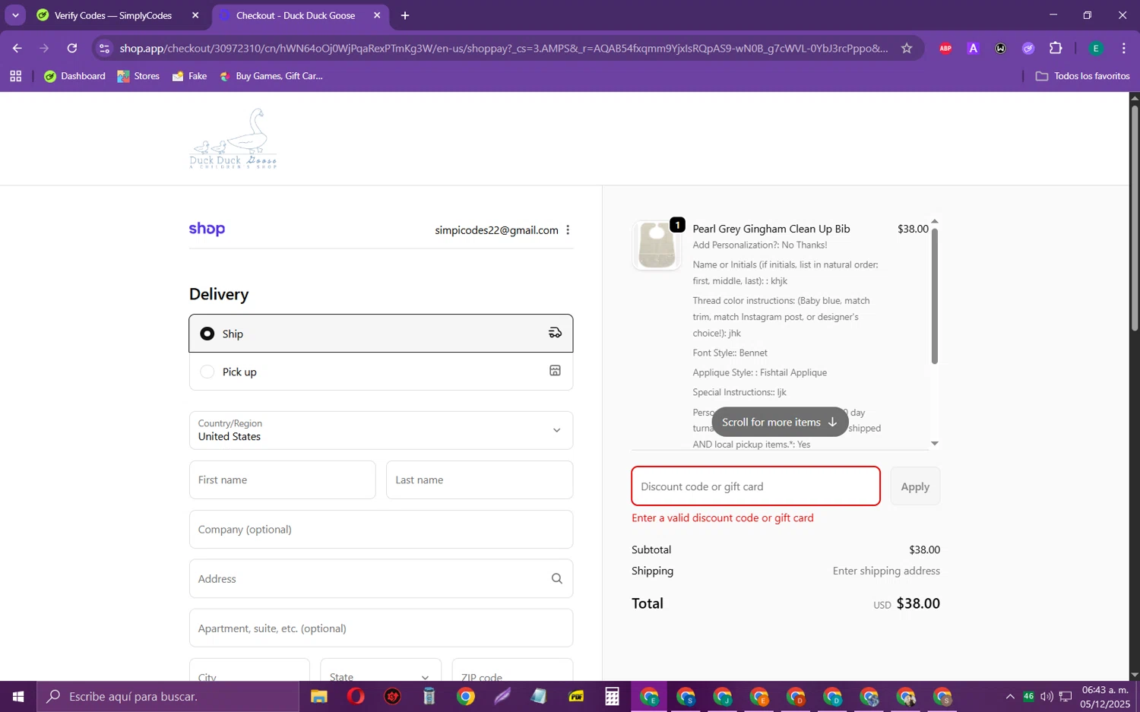1140x712 pixels.
Task: Open the Dashboard bookmark
Action: [x=75, y=76]
